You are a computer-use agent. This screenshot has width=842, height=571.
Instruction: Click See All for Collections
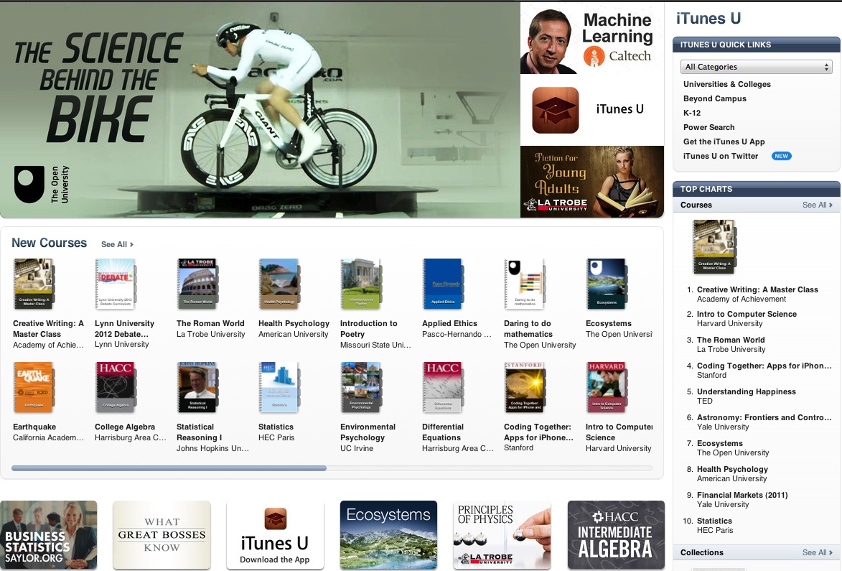(x=818, y=553)
